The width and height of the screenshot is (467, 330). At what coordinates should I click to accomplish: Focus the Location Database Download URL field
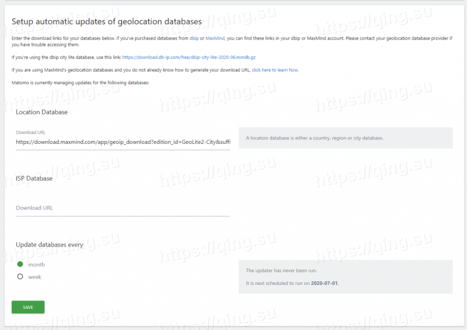click(x=123, y=142)
